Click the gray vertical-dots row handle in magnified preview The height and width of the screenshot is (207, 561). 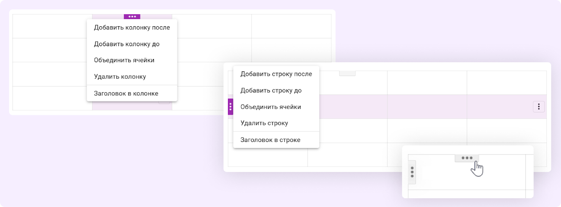[412, 172]
